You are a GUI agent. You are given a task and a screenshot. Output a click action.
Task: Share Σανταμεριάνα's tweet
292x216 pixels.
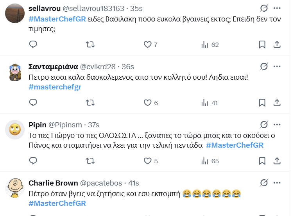click(x=277, y=103)
